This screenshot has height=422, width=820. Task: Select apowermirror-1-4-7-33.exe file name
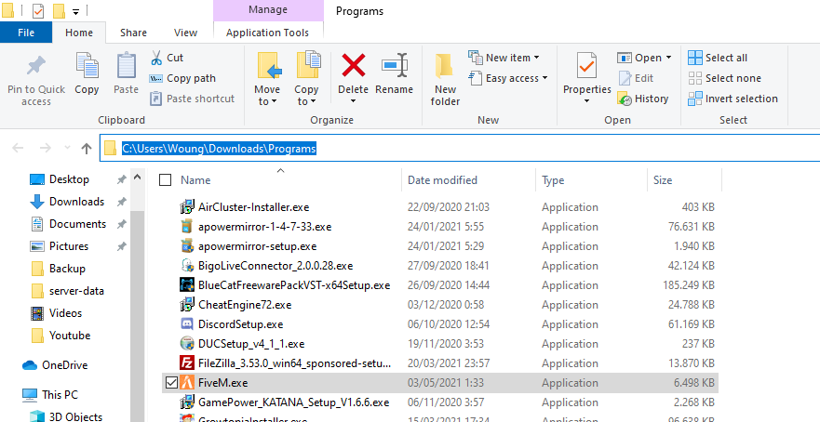(264, 227)
